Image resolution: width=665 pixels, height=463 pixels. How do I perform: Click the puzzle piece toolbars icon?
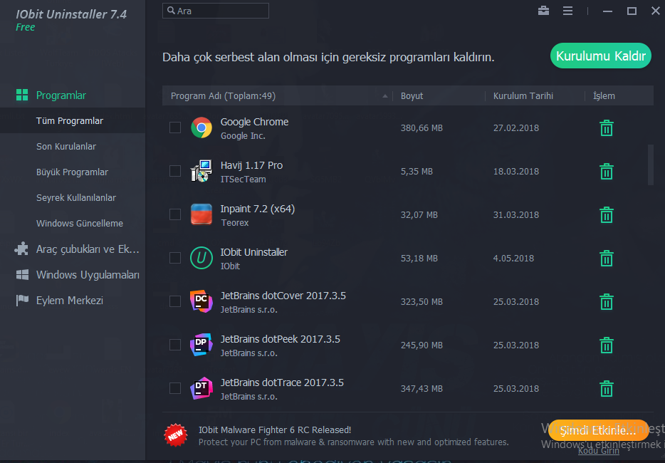point(21,249)
